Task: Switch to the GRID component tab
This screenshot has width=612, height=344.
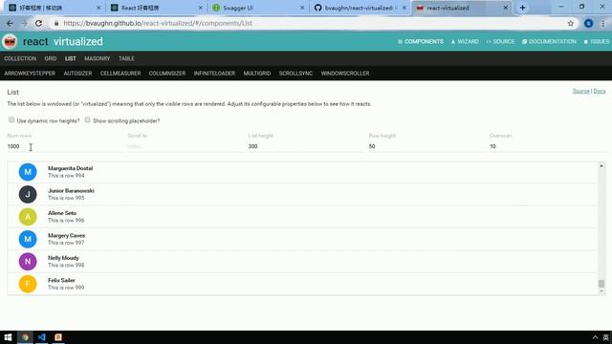Action: [x=51, y=58]
